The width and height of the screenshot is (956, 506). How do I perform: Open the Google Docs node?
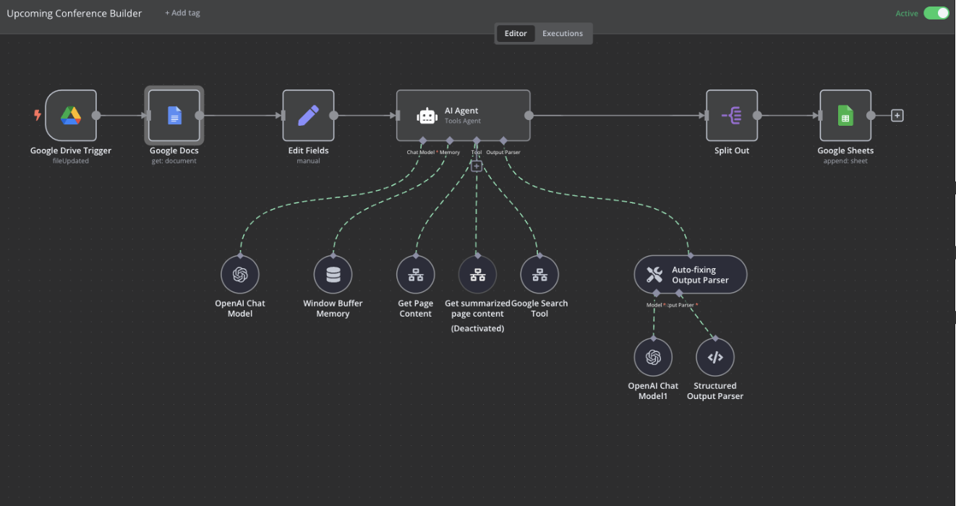[174, 115]
